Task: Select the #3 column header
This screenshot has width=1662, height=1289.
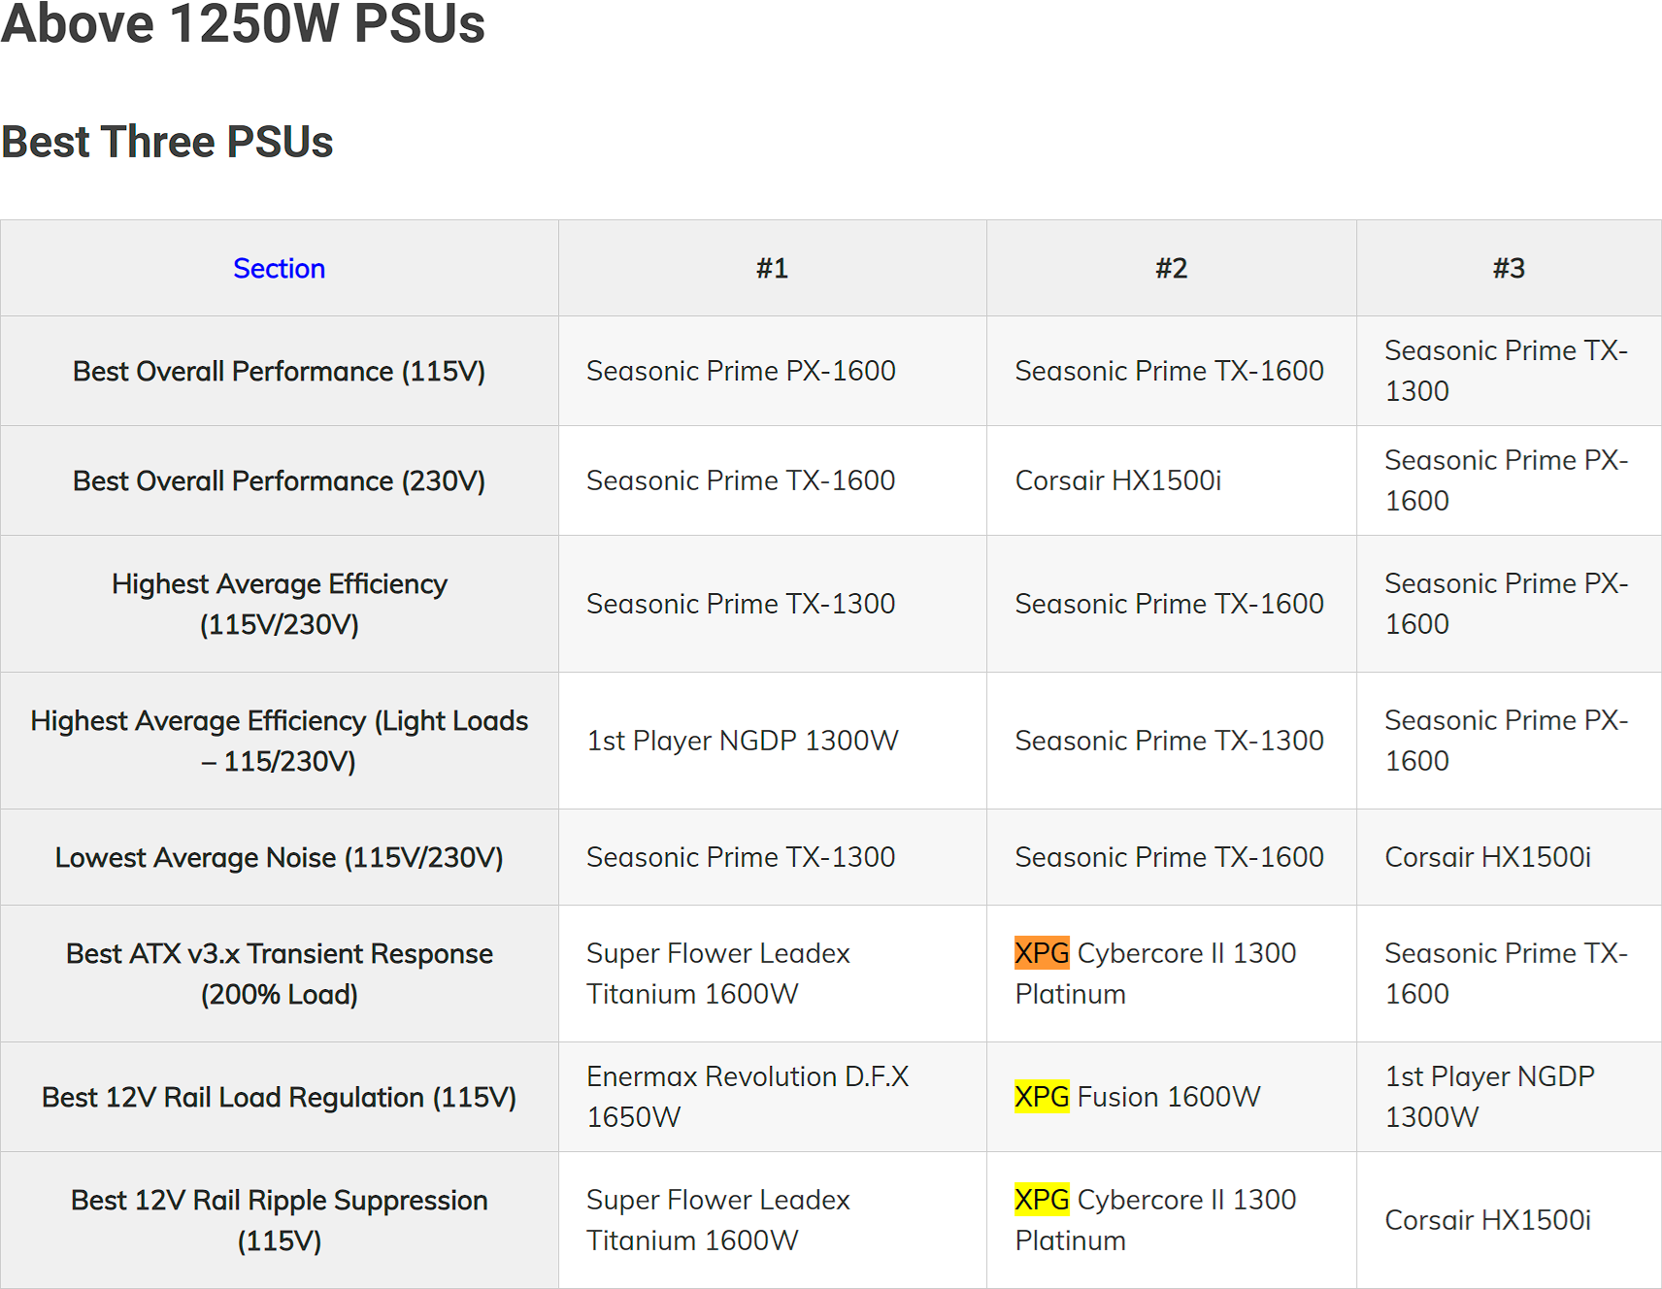Action: click(x=1509, y=269)
